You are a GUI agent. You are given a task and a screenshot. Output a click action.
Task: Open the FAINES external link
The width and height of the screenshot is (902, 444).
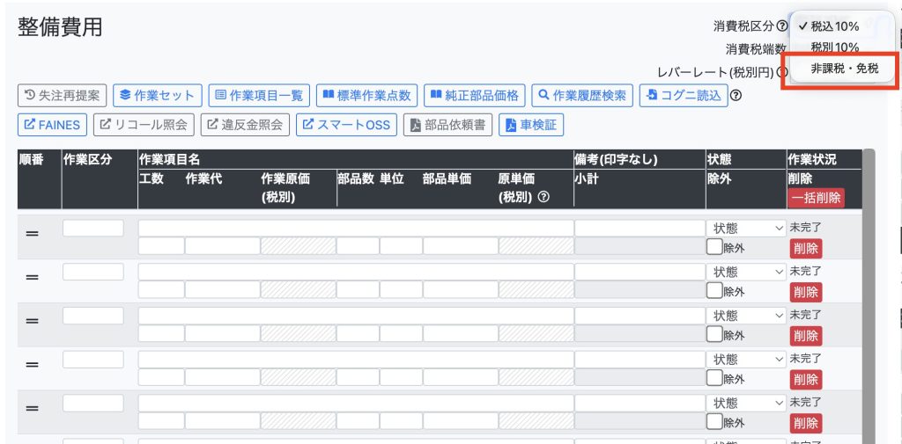click(52, 125)
